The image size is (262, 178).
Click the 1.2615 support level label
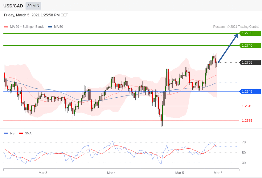[x=247, y=106]
